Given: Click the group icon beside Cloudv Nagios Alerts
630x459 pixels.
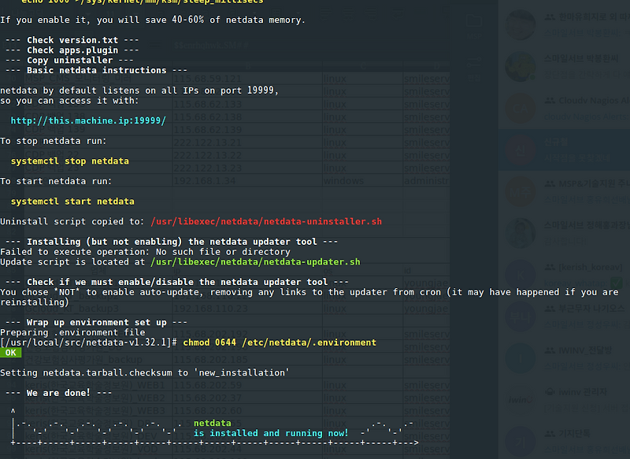Looking at the screenshot, I should point(549,100).
